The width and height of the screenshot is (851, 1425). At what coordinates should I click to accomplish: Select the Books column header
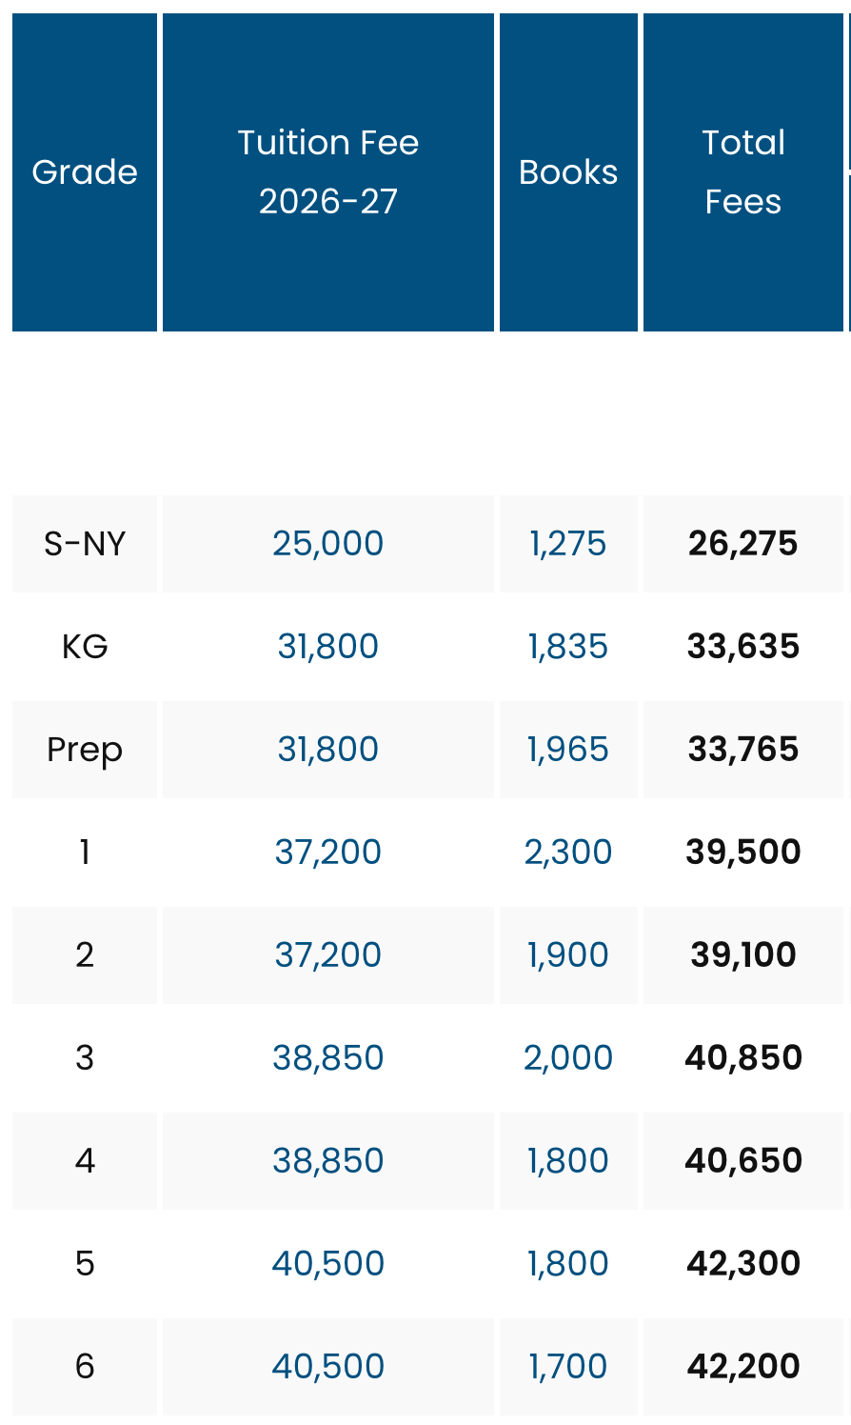point(568,172)
